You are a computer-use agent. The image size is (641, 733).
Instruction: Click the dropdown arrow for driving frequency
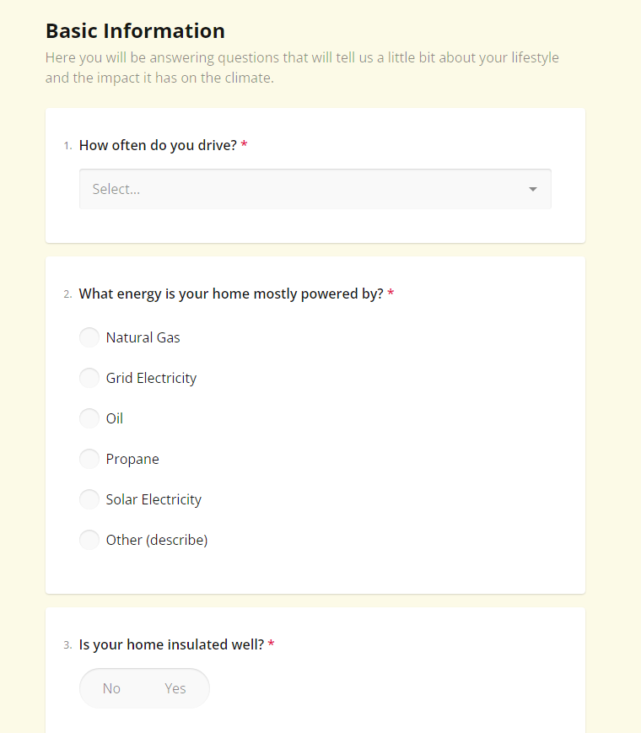(532, 189)
